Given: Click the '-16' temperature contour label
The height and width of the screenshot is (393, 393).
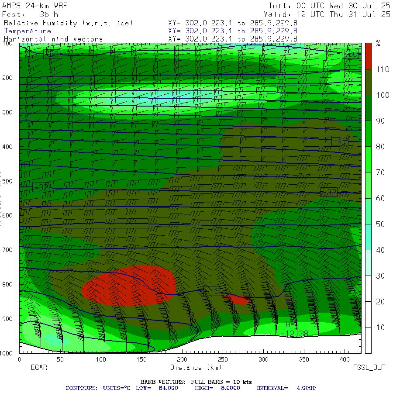Looking at the screenshot, I should coord(212,291).
